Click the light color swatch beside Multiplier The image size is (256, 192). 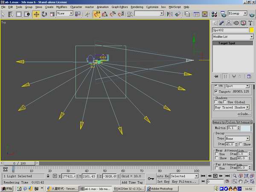(245, 128)
